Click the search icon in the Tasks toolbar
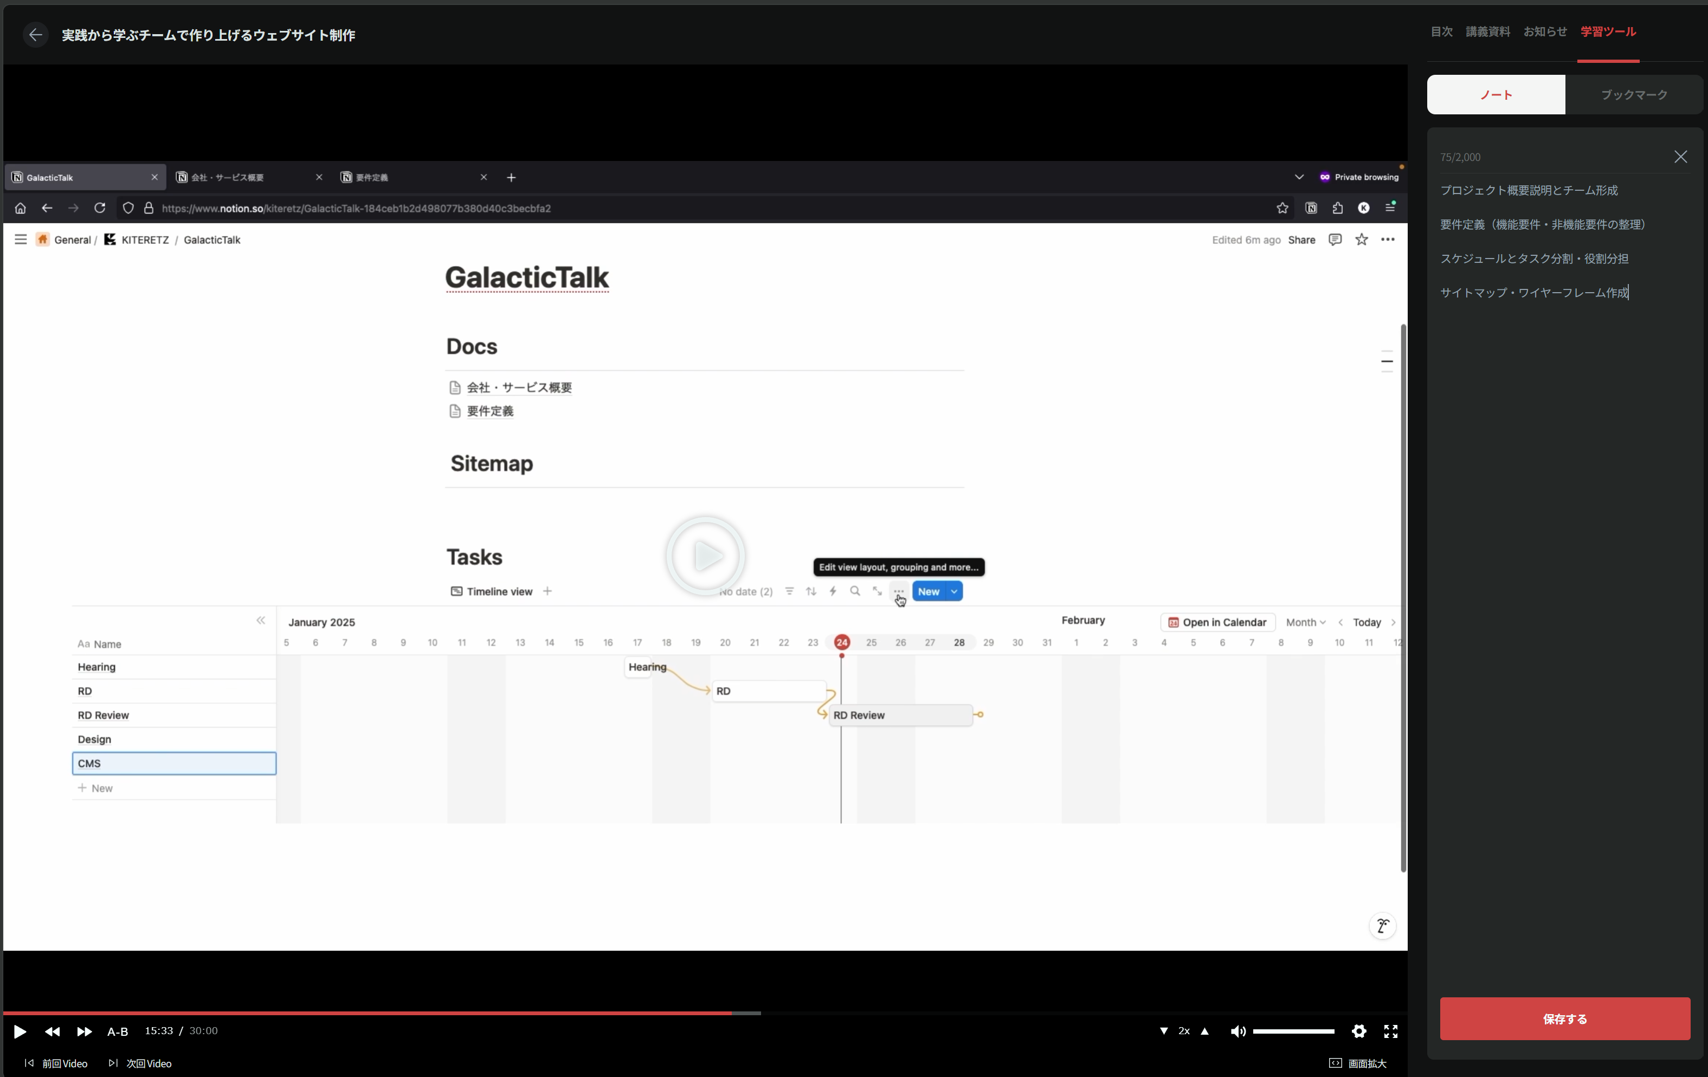The image size is (1708, 1077). point(855,591)
